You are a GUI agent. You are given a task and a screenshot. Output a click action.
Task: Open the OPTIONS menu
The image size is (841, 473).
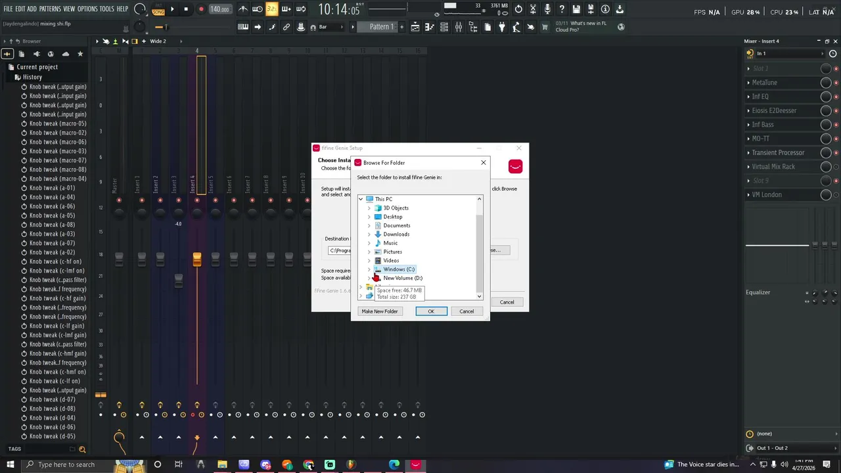click(x=87, y=9)
